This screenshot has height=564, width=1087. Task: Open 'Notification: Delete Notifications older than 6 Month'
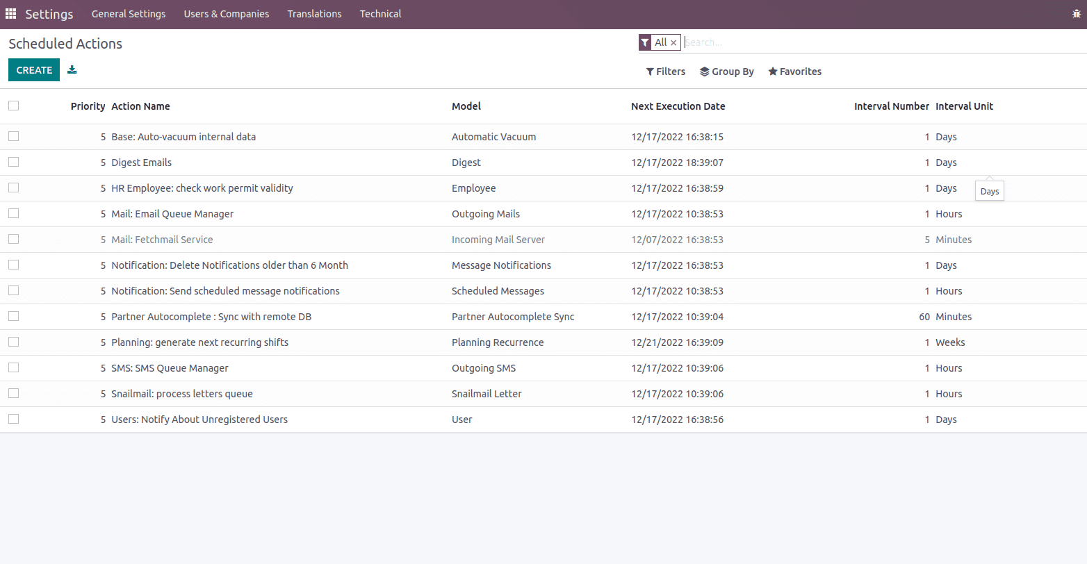(x=230, y=265)
